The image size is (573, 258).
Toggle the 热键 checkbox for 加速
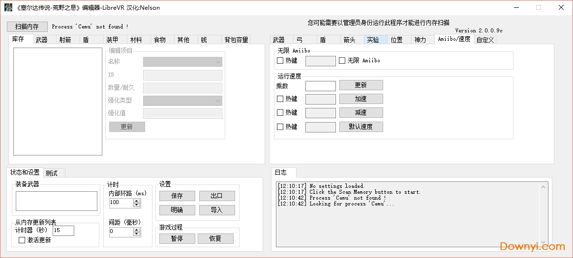(x=280, y=99)
